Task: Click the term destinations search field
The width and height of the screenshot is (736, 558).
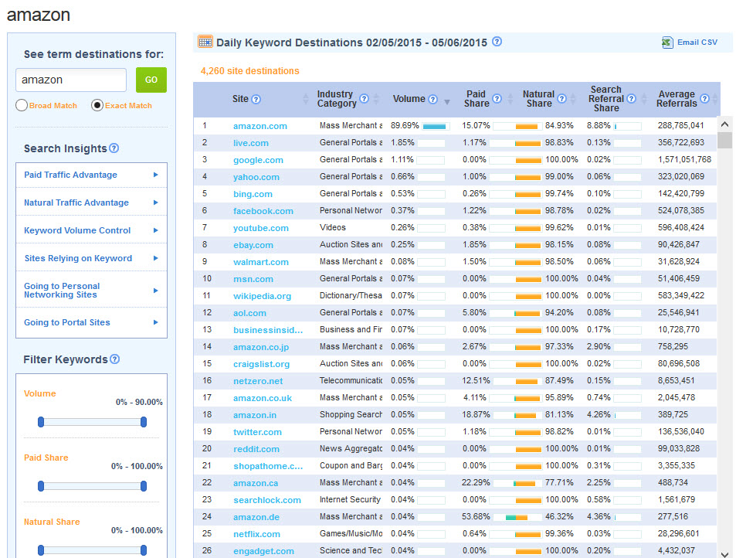Action: [x=71, y=80]
